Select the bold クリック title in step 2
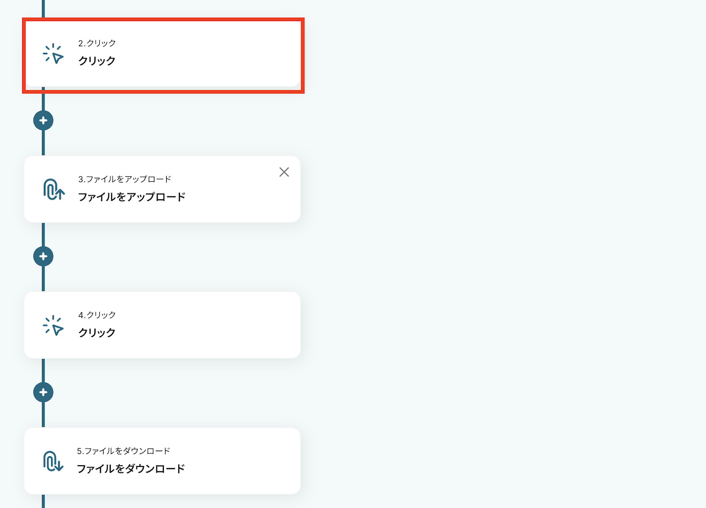The height and width of the screenshot is (508, 706). [x=97, y=61]
